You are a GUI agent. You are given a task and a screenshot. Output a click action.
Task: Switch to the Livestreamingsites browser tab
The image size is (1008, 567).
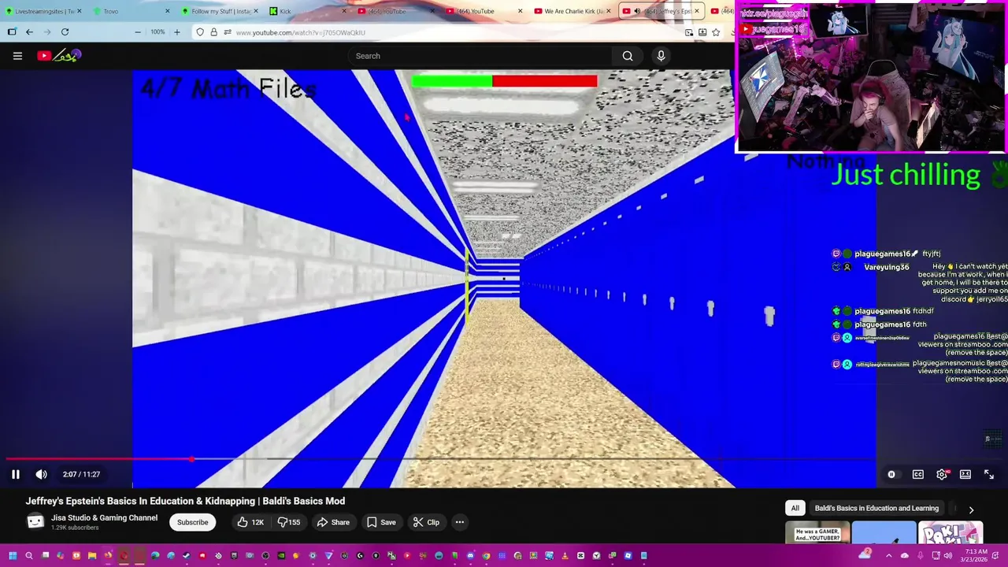tap(43, 11)
